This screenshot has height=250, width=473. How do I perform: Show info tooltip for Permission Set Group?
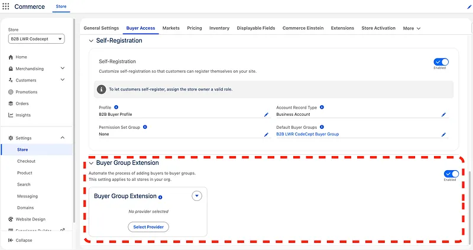coord(145,127)
